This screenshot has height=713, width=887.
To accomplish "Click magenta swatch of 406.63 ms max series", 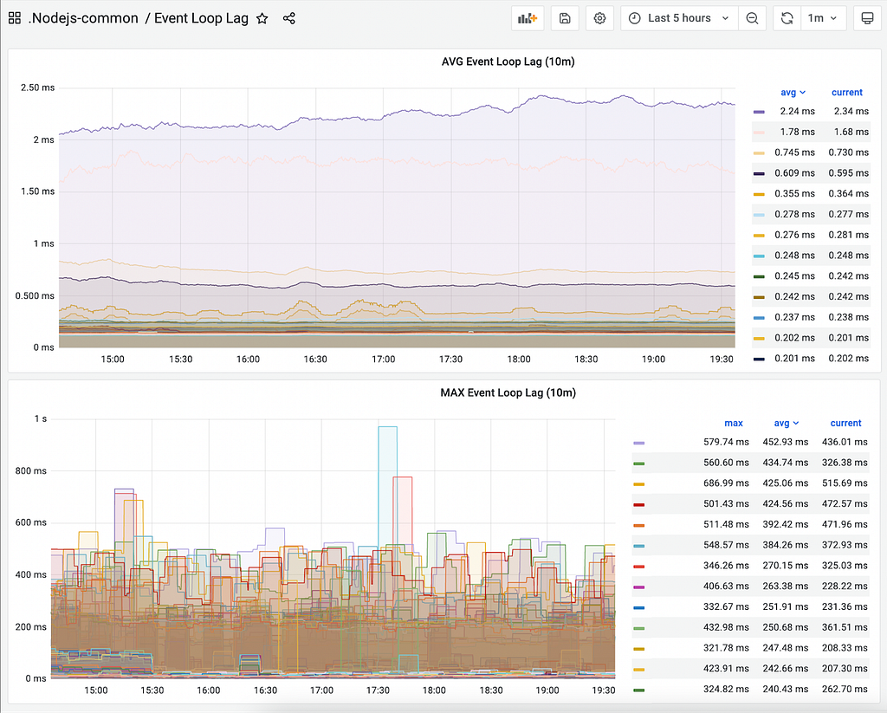I will point(638,587).
